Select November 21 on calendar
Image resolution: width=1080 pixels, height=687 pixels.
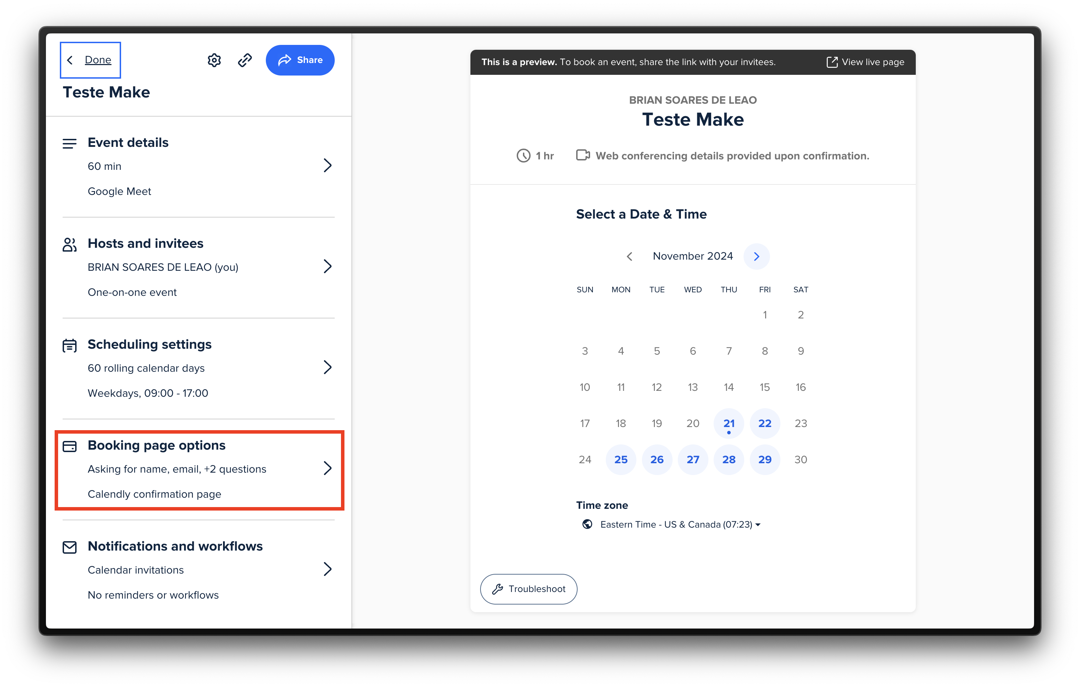728,423
